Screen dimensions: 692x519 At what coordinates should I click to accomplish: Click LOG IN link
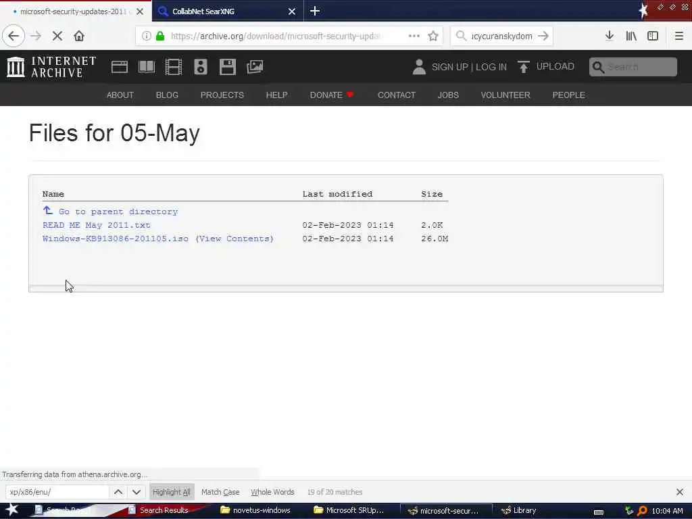pos(491,67)
